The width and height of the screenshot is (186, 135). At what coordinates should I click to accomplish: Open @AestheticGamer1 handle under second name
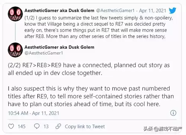pos(44,53)
